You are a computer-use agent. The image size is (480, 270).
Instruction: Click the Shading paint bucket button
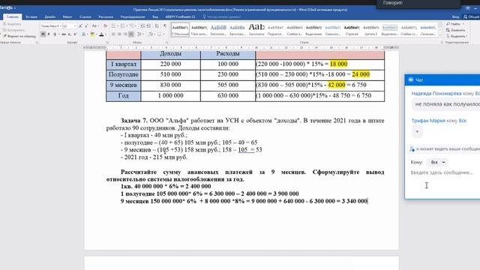pos(151,34)
